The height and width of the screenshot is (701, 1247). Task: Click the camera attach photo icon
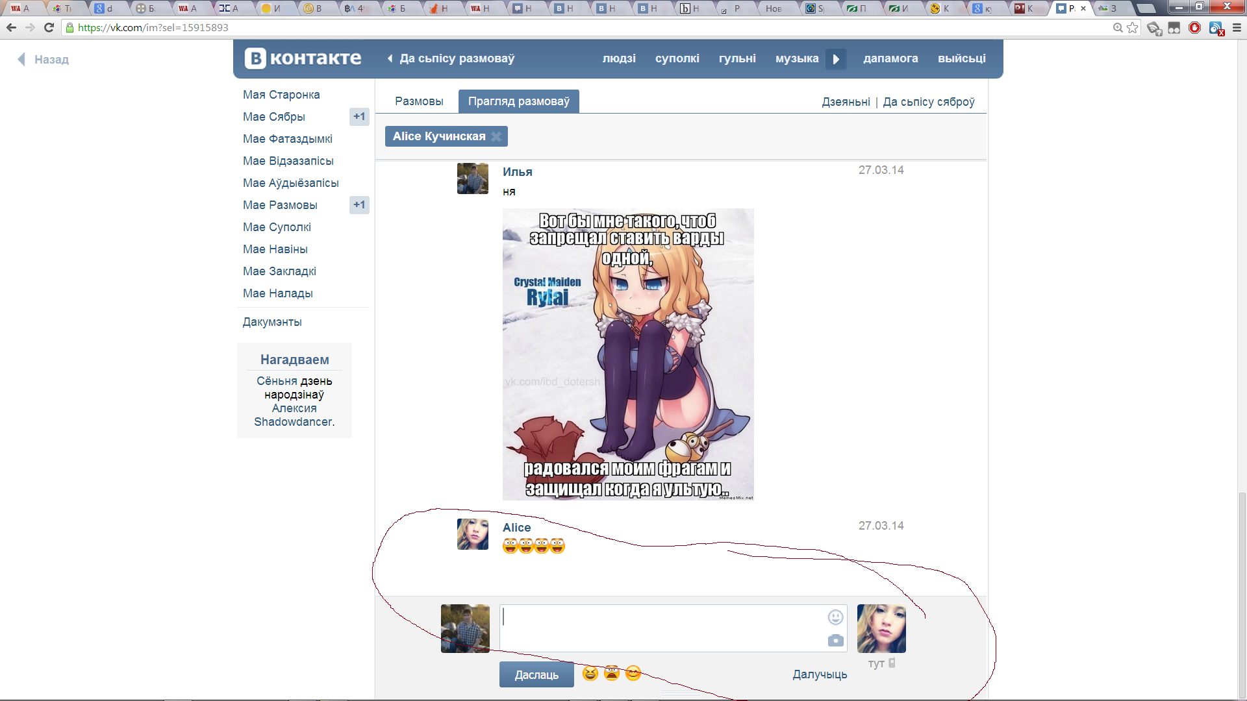click(x=835, y=641)
